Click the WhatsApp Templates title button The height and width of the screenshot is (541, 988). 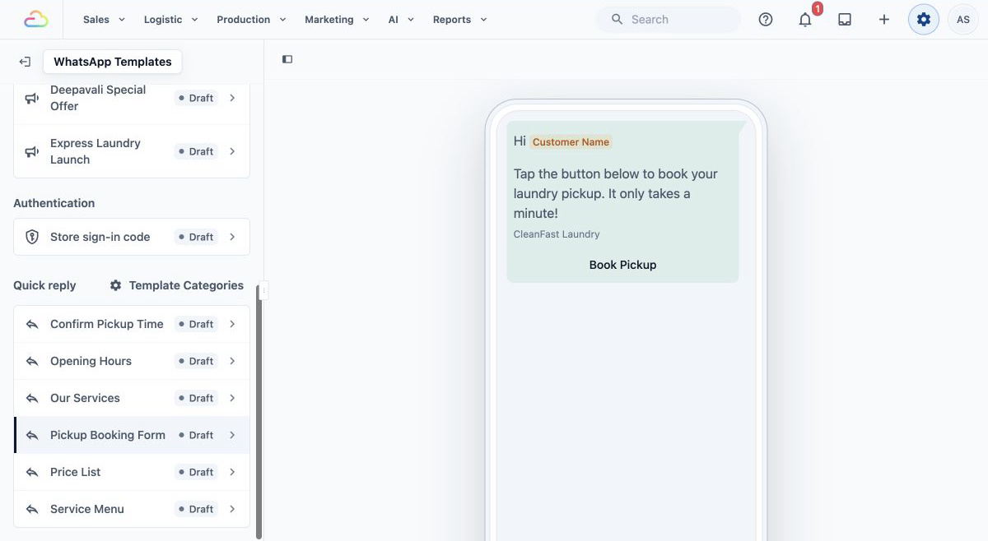[113, 62]
